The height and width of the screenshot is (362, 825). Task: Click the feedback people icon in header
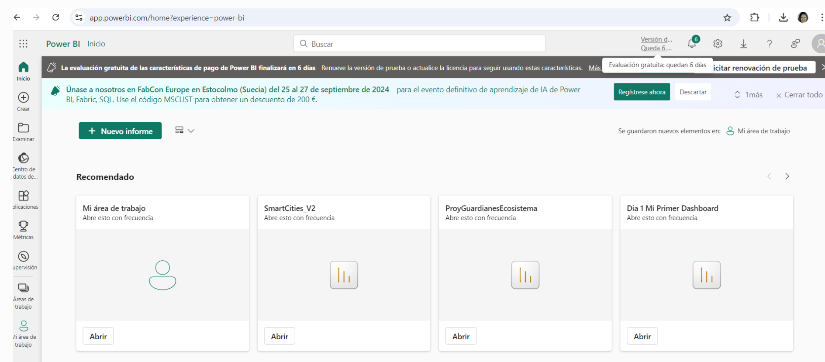point(795,44)
